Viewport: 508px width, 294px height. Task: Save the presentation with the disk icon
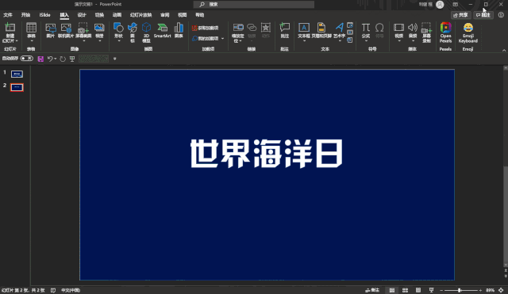[x=40, y=59]
